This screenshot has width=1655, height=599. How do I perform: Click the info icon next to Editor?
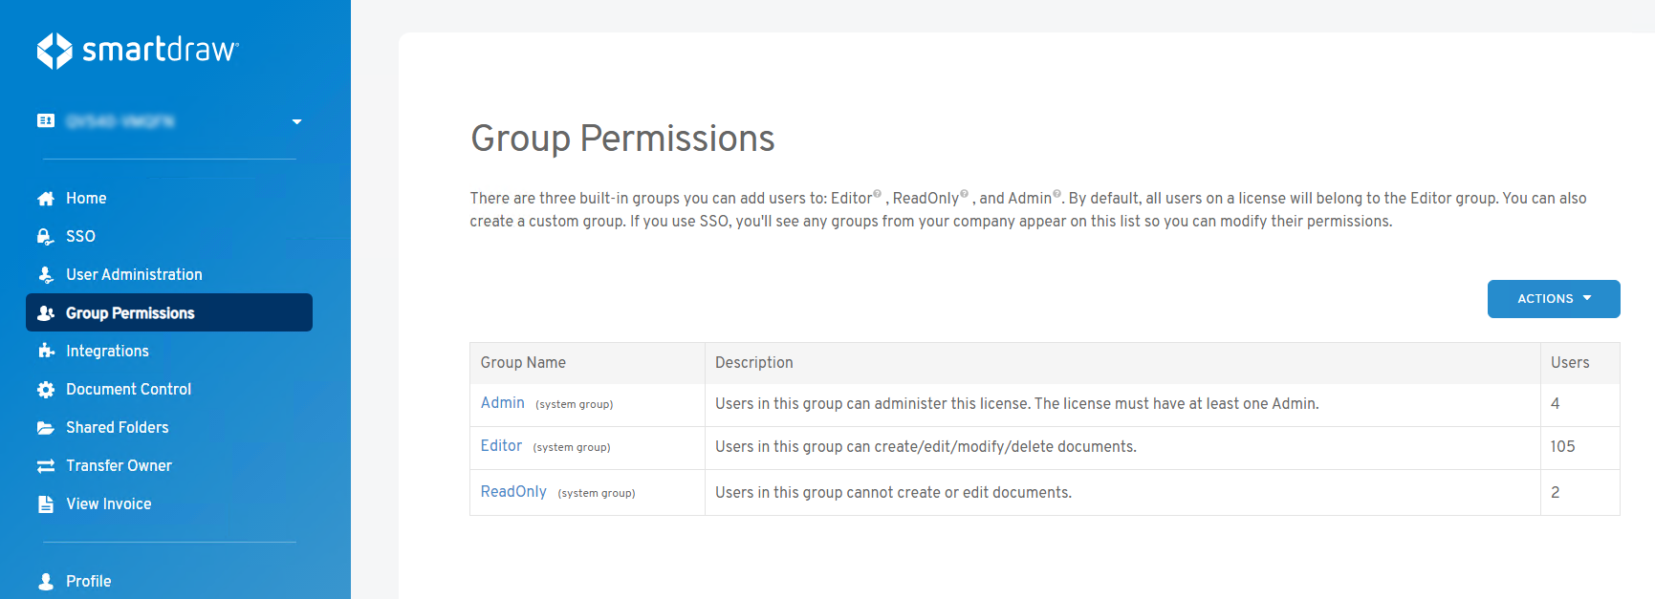(x=878, y=194)
